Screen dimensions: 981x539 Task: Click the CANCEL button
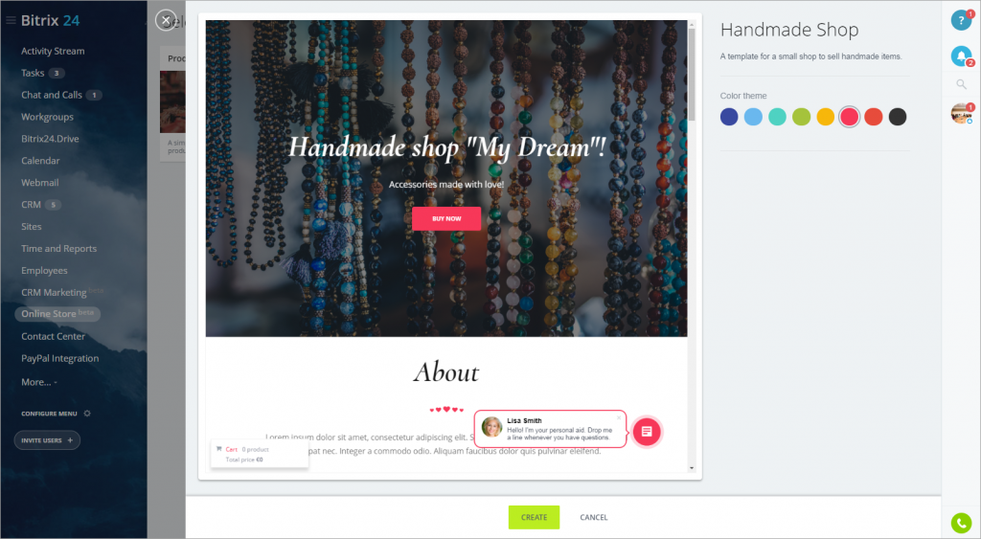(x=594, y=517)
